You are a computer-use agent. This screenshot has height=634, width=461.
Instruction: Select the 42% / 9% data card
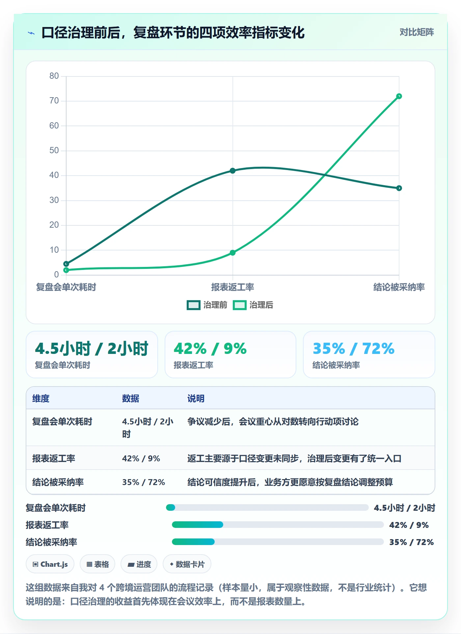point(230,355)
